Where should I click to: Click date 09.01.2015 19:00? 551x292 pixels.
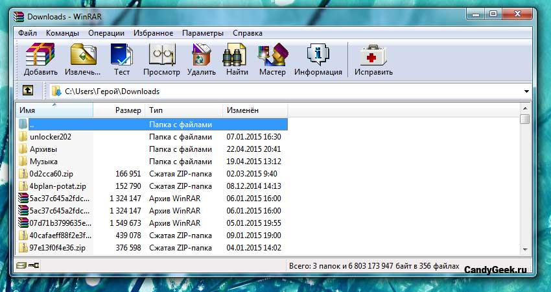[253, 236]
